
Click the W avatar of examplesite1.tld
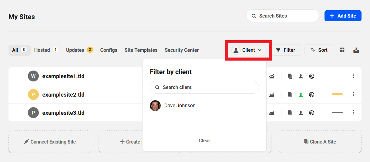pos(33,76)
